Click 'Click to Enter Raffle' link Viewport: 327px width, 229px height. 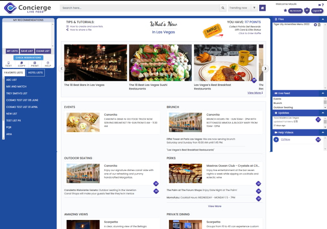pos(250,33)
